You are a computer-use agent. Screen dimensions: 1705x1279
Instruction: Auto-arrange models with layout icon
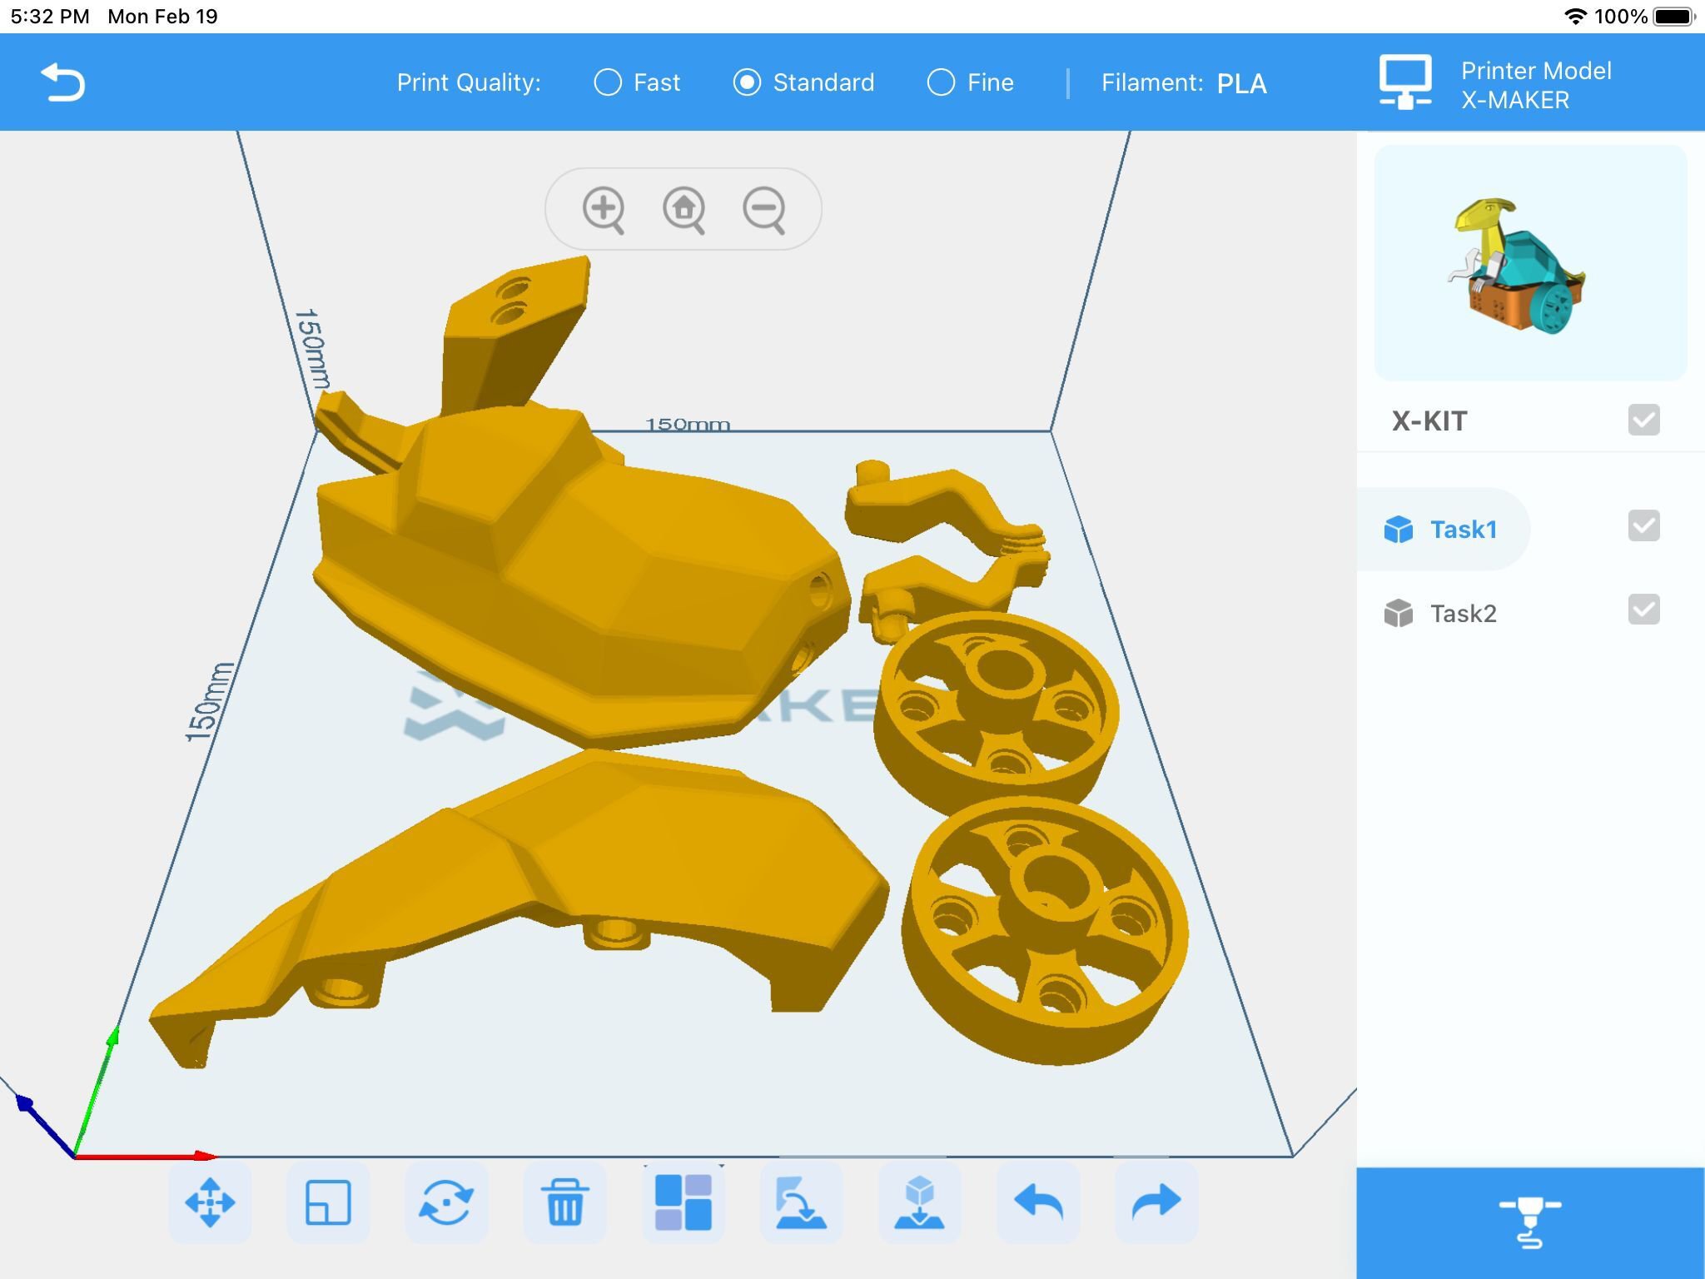[x=683, y=1202]
